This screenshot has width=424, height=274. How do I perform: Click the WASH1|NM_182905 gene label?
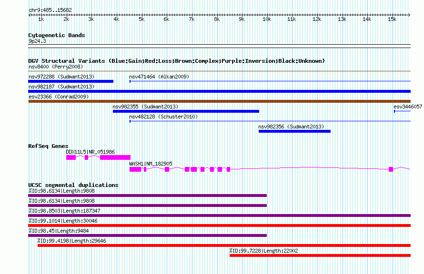151,164
